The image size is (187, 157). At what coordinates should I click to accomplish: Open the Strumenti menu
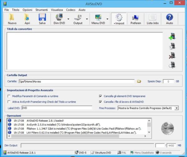41,10
